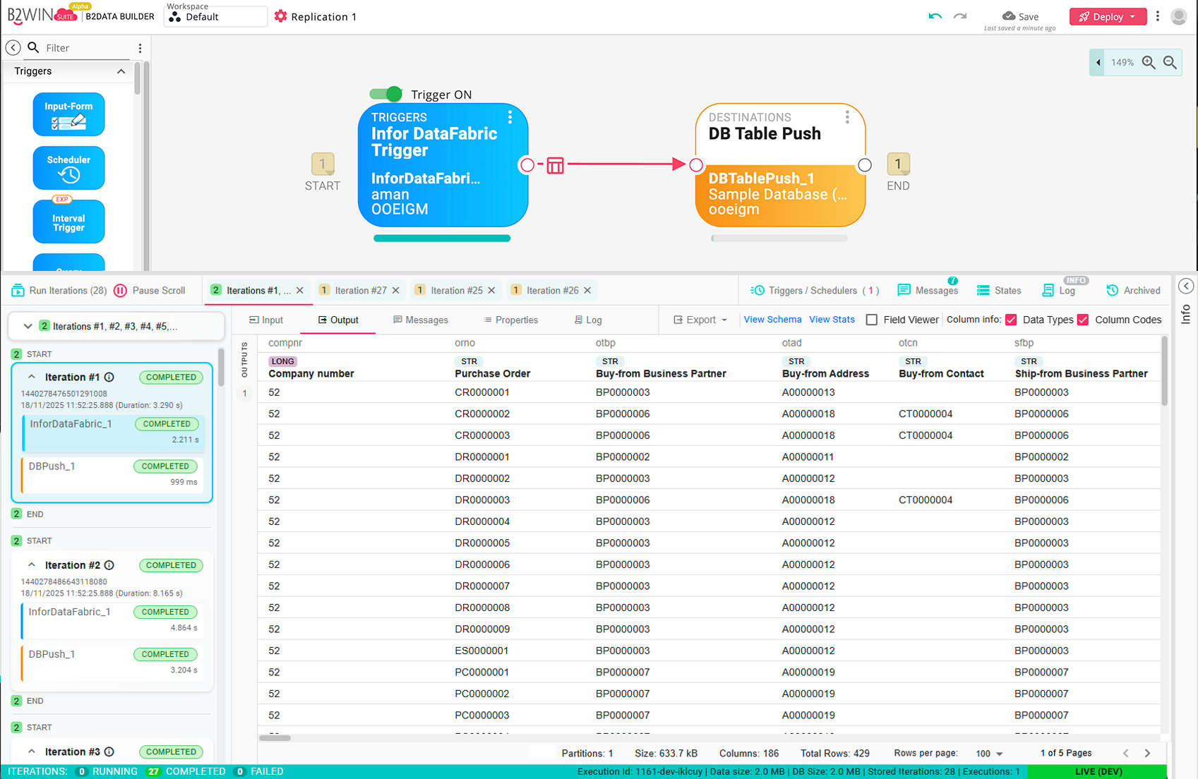Collapse the Triggers section
The width and height of the screenshot is (1198, 779).
click(x=121, y=71)
